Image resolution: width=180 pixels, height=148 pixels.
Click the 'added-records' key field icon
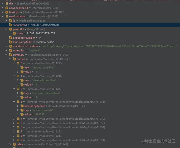pos(22,110)
